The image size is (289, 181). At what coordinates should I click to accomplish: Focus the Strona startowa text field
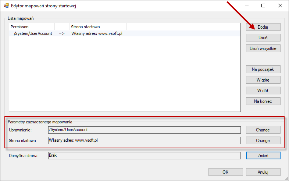tap(144, 141)
